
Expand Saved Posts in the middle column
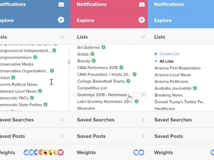coord(143,136)
